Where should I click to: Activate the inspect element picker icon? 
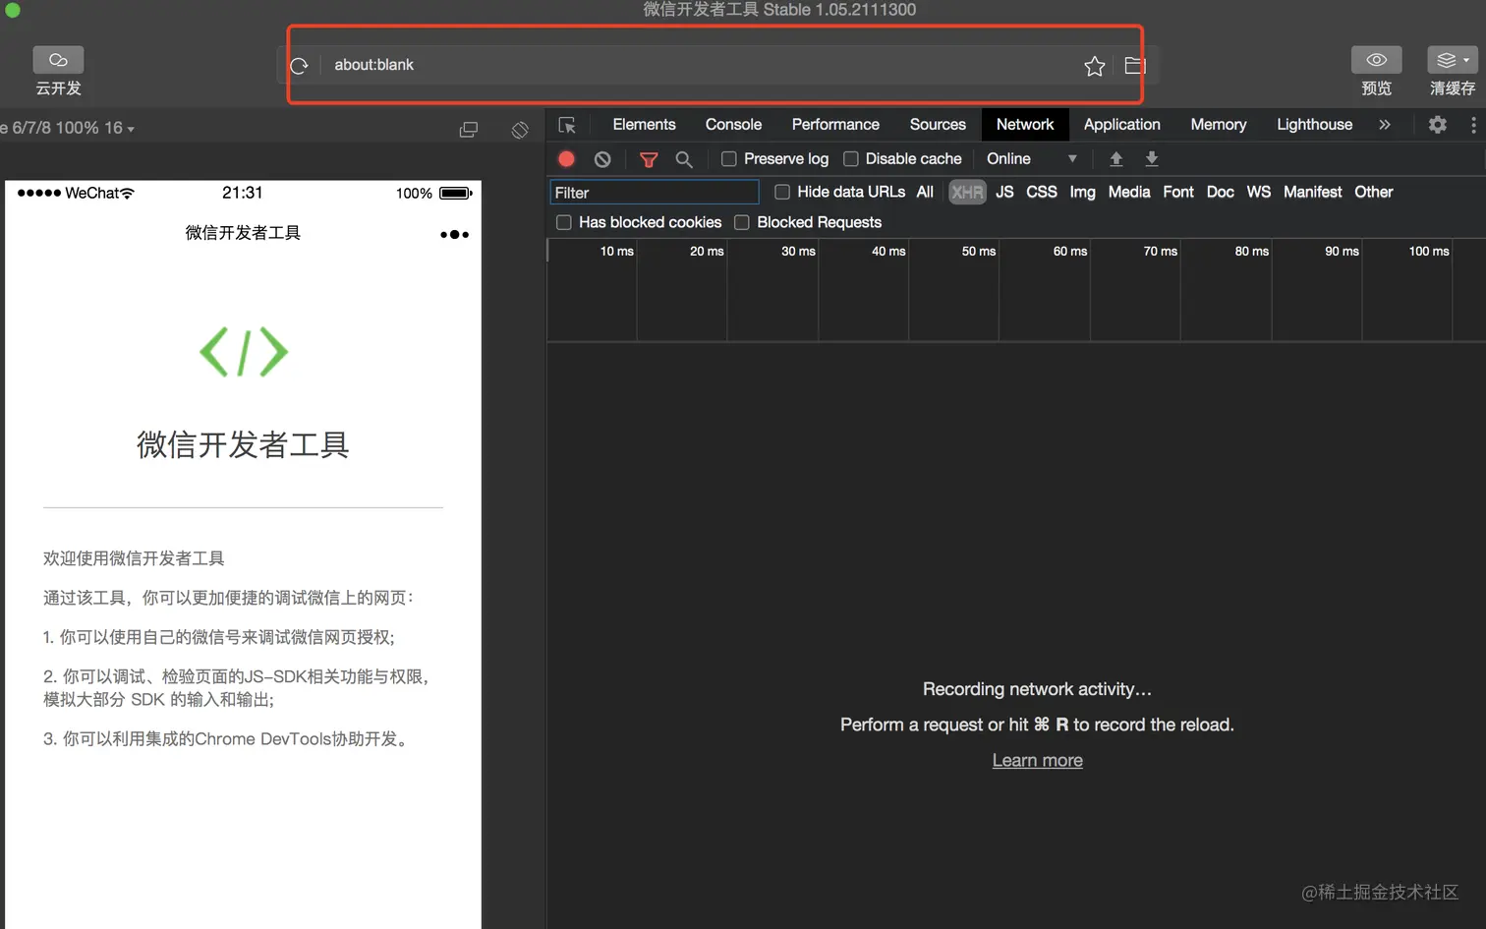pos(567,125)
